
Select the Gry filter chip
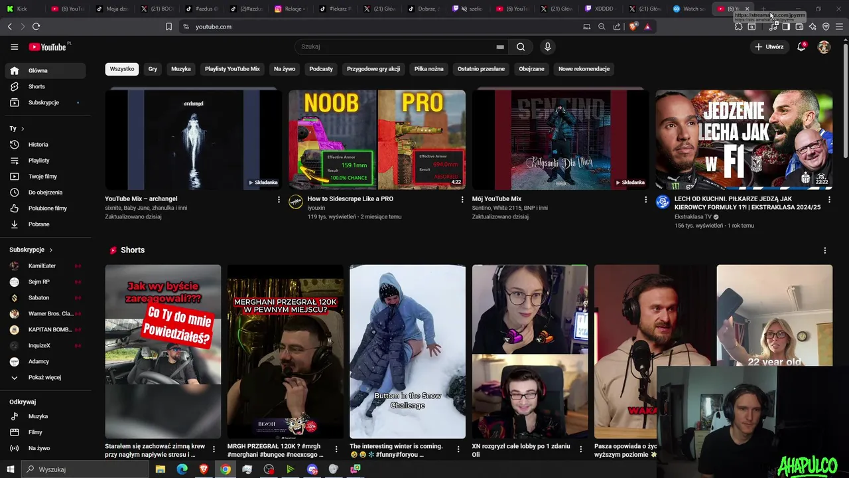pos(153,69)
